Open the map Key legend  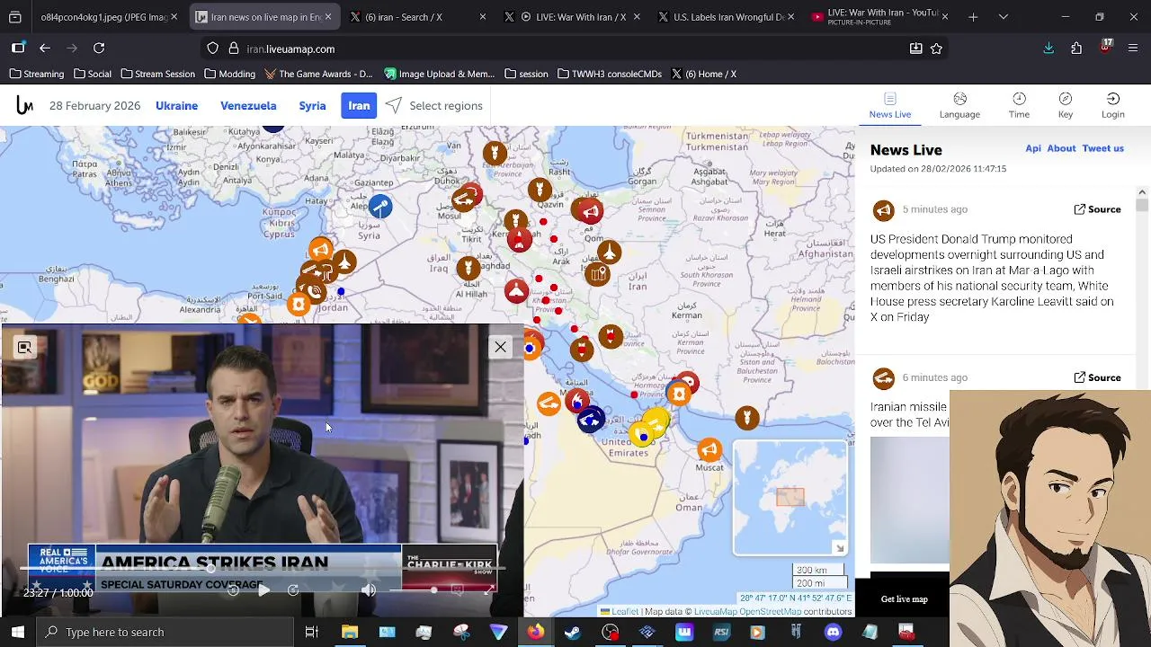(1066, 105)
